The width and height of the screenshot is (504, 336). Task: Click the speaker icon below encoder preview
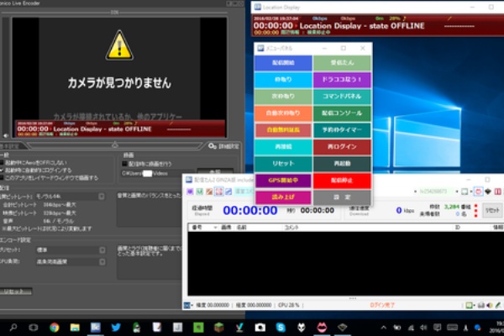click(6, 136)
